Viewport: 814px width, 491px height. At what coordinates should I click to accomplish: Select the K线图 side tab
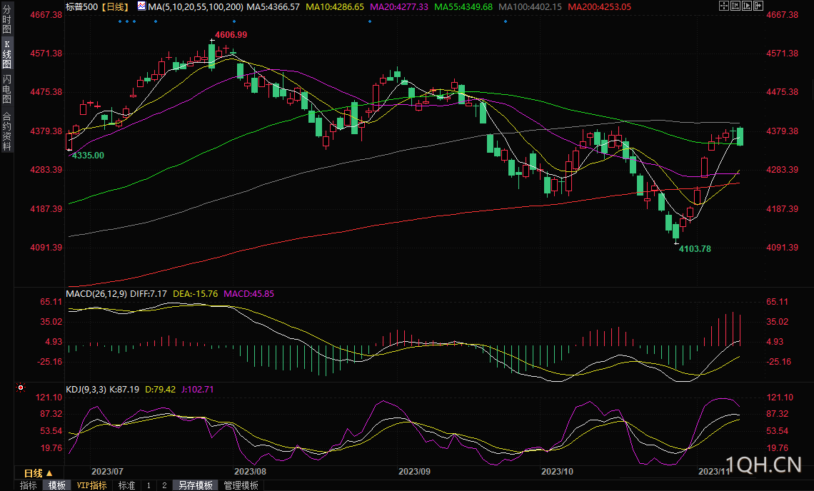pos(6,54)
